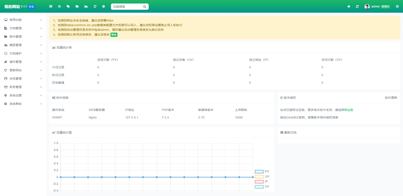This screenshot has width=403, height=196.
Task: Click the plug icon beside 插件管理
Action: (x=6, y=62)
